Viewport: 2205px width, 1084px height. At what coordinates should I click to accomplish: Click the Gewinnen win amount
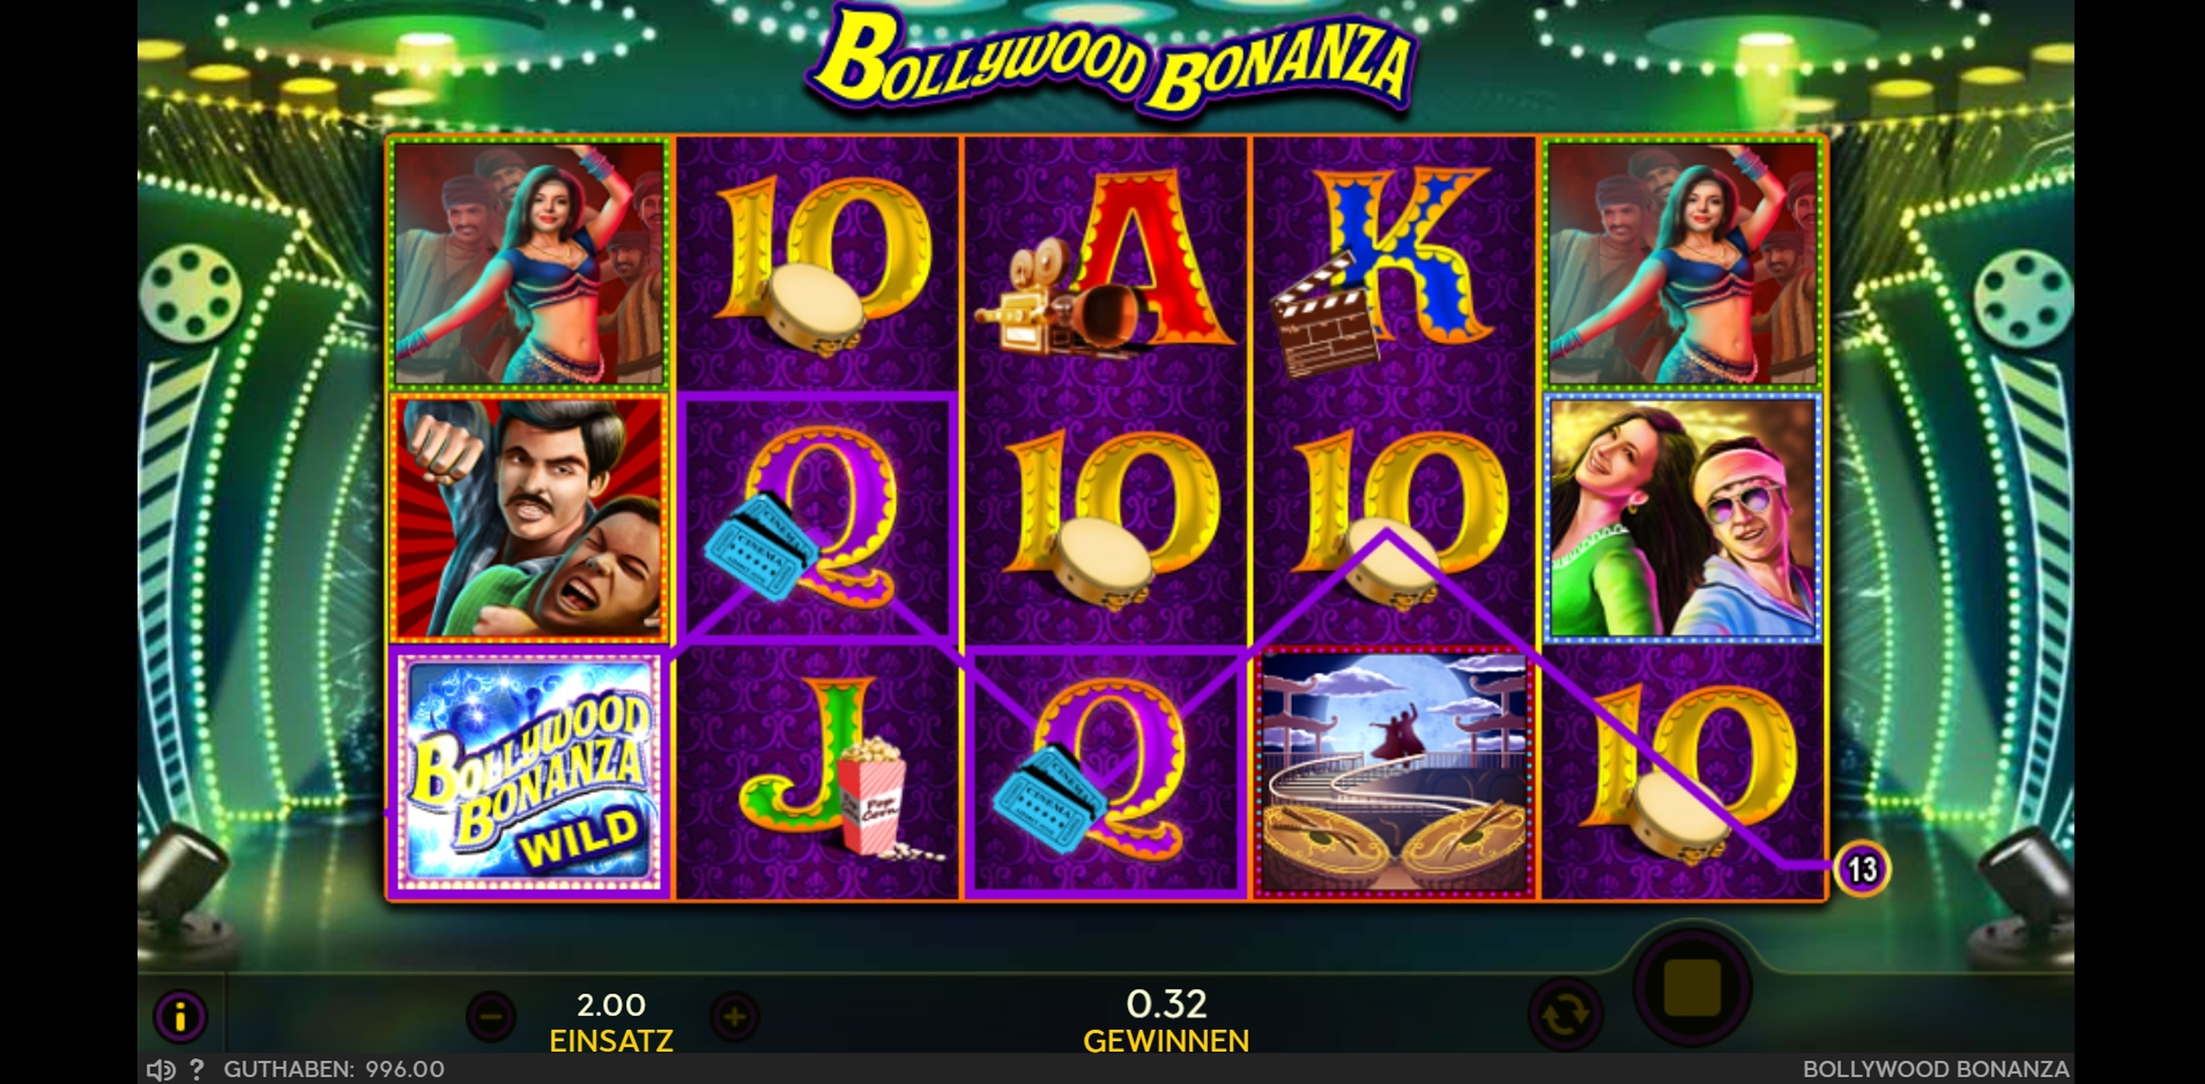coord(1166,1022)
